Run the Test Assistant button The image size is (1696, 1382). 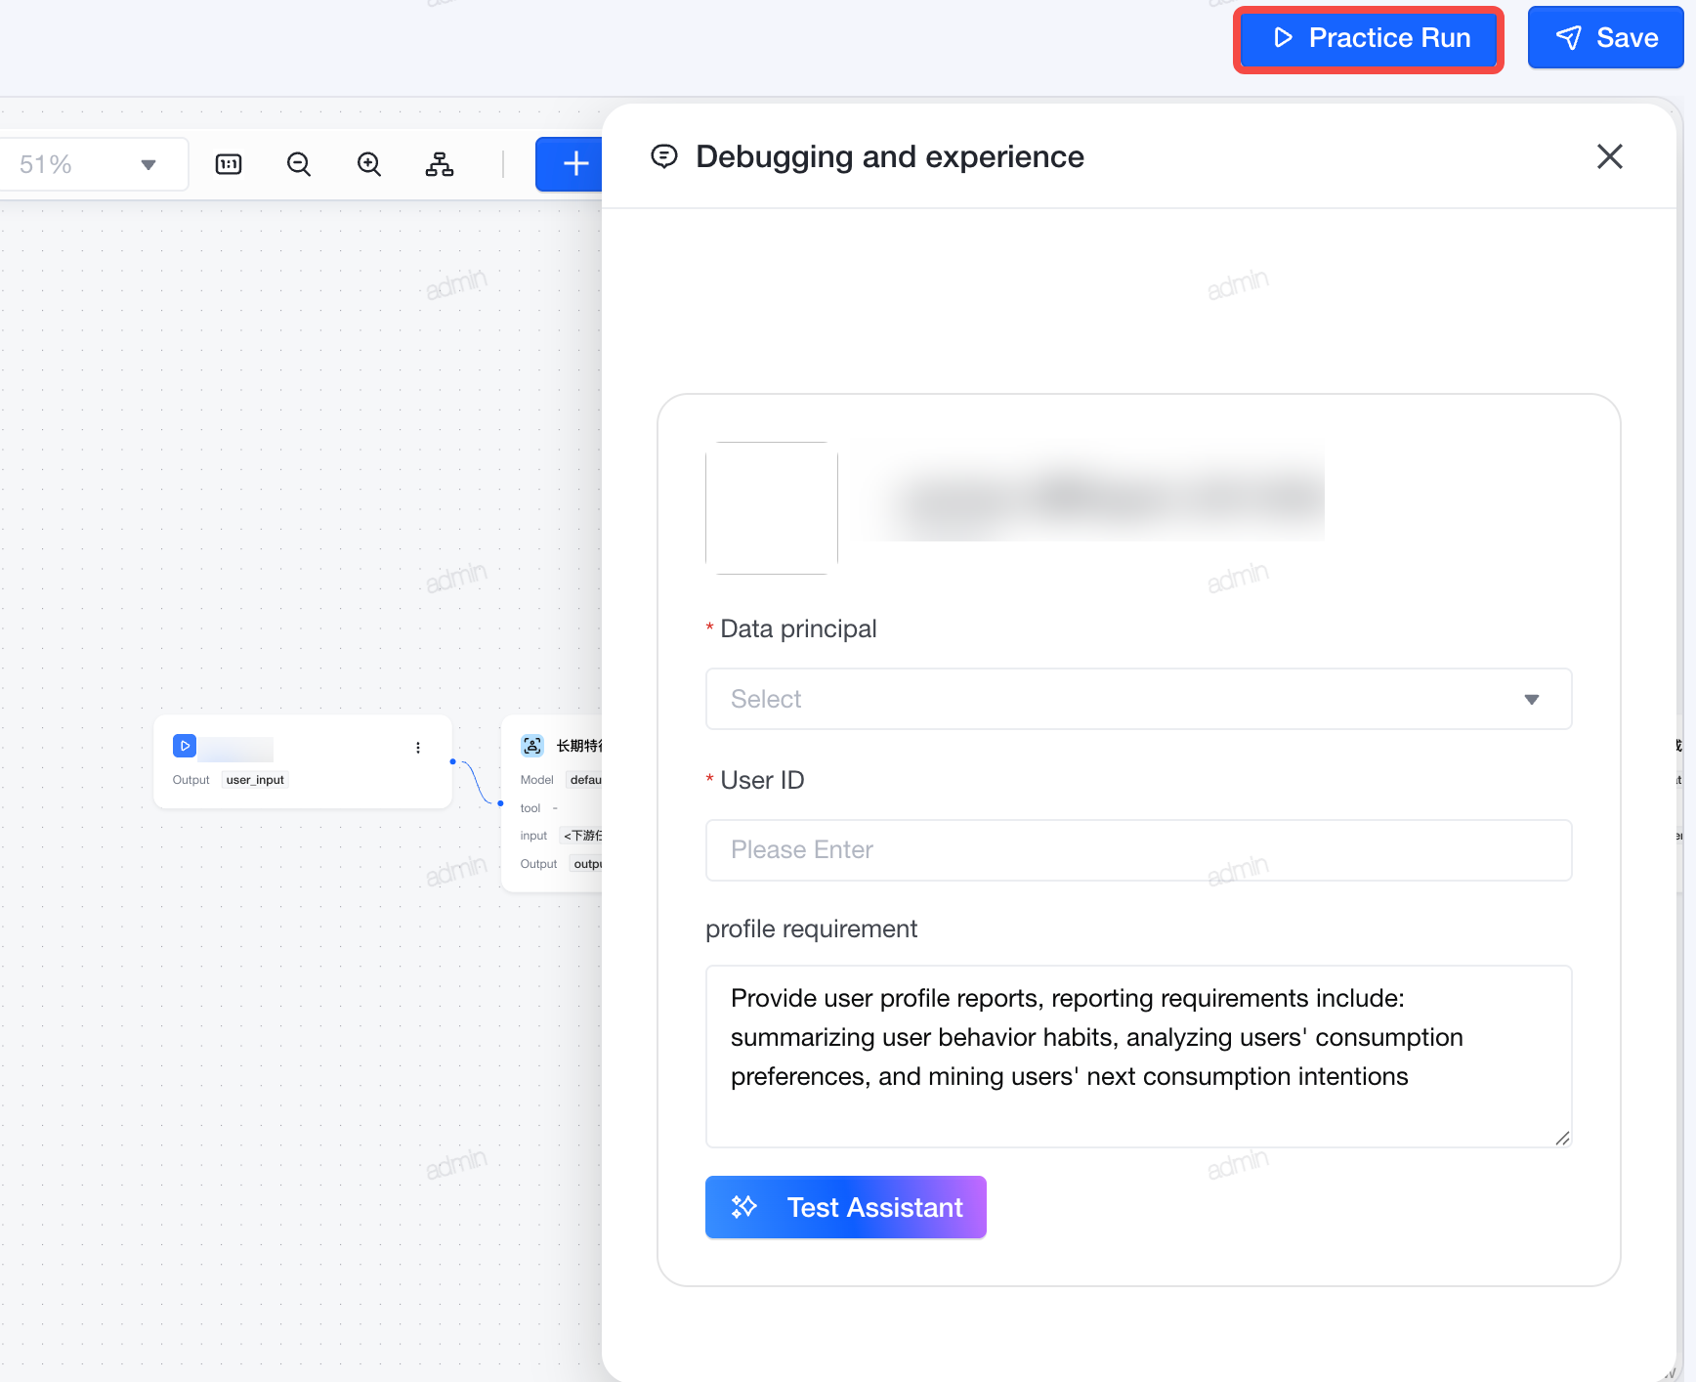(x=846, y=1207)
